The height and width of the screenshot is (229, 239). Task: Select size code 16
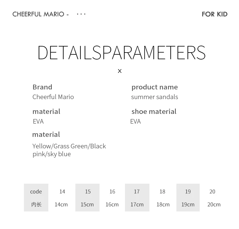pos(112,192)
